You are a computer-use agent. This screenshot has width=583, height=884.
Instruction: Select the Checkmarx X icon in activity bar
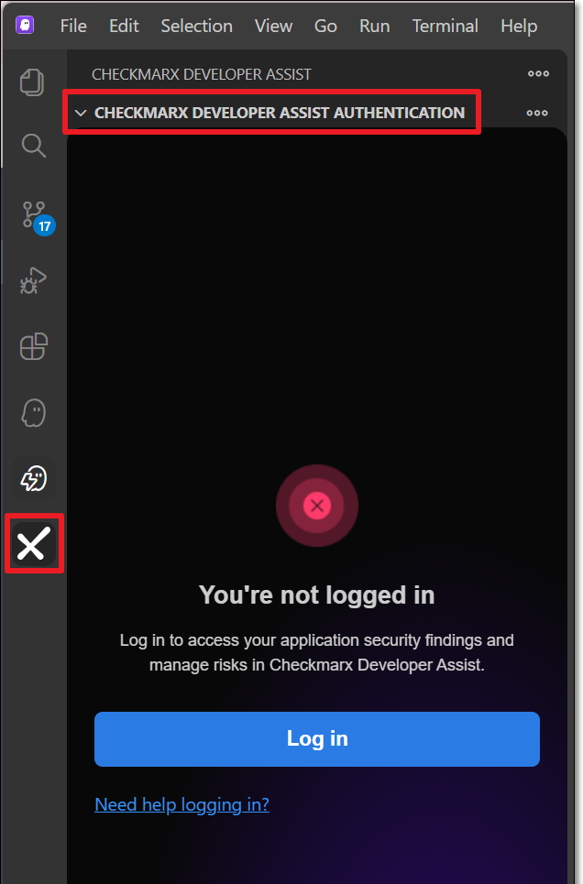[34, 543]
